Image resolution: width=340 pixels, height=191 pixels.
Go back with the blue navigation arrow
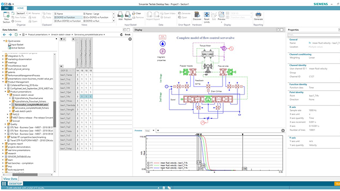click(4, 34)
